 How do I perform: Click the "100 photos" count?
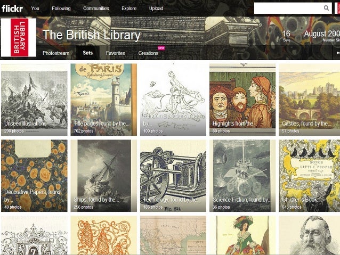[152, 131]
